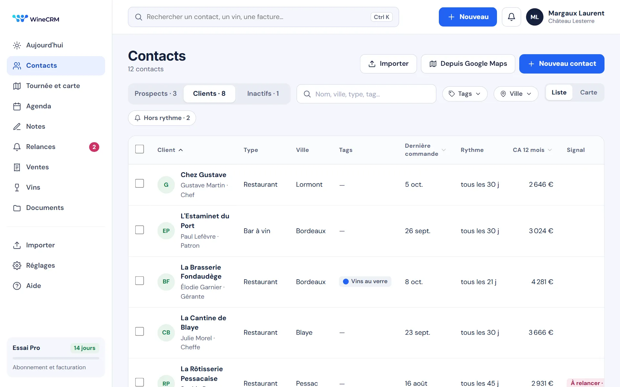Open the ML user avatar
Image resolution: width=620 pixels, height=387 pixels.
534,17
